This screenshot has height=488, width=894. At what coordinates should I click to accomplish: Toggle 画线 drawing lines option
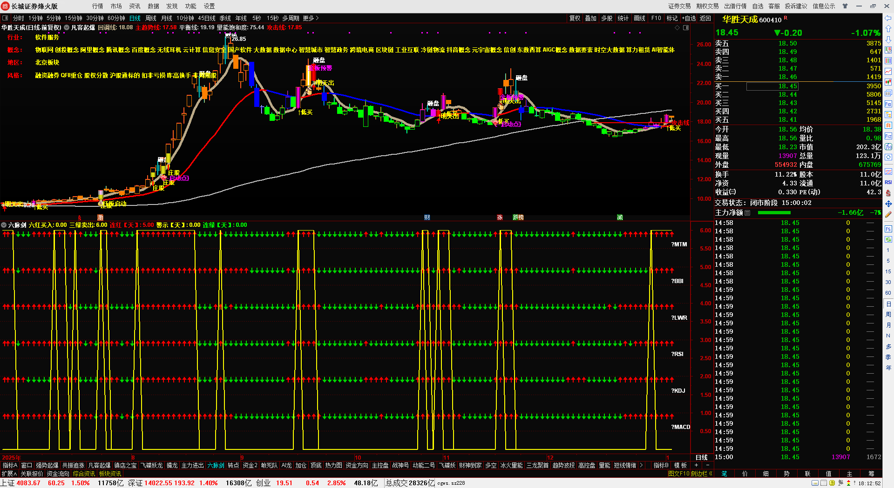coord(640,18)
